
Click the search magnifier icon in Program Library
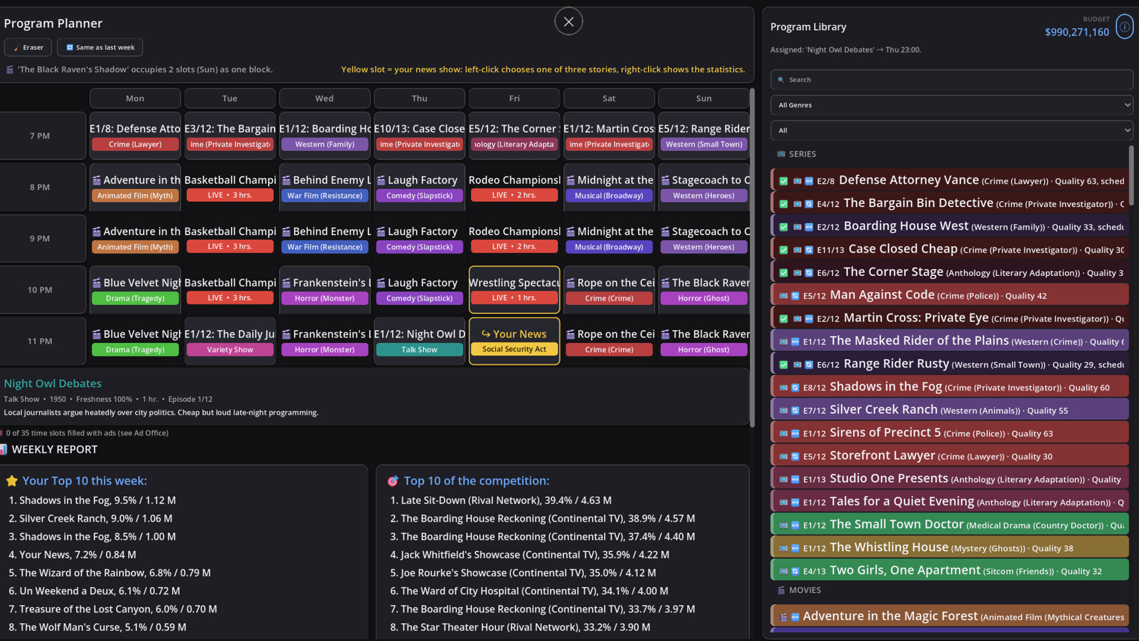[x=781, y=80]
